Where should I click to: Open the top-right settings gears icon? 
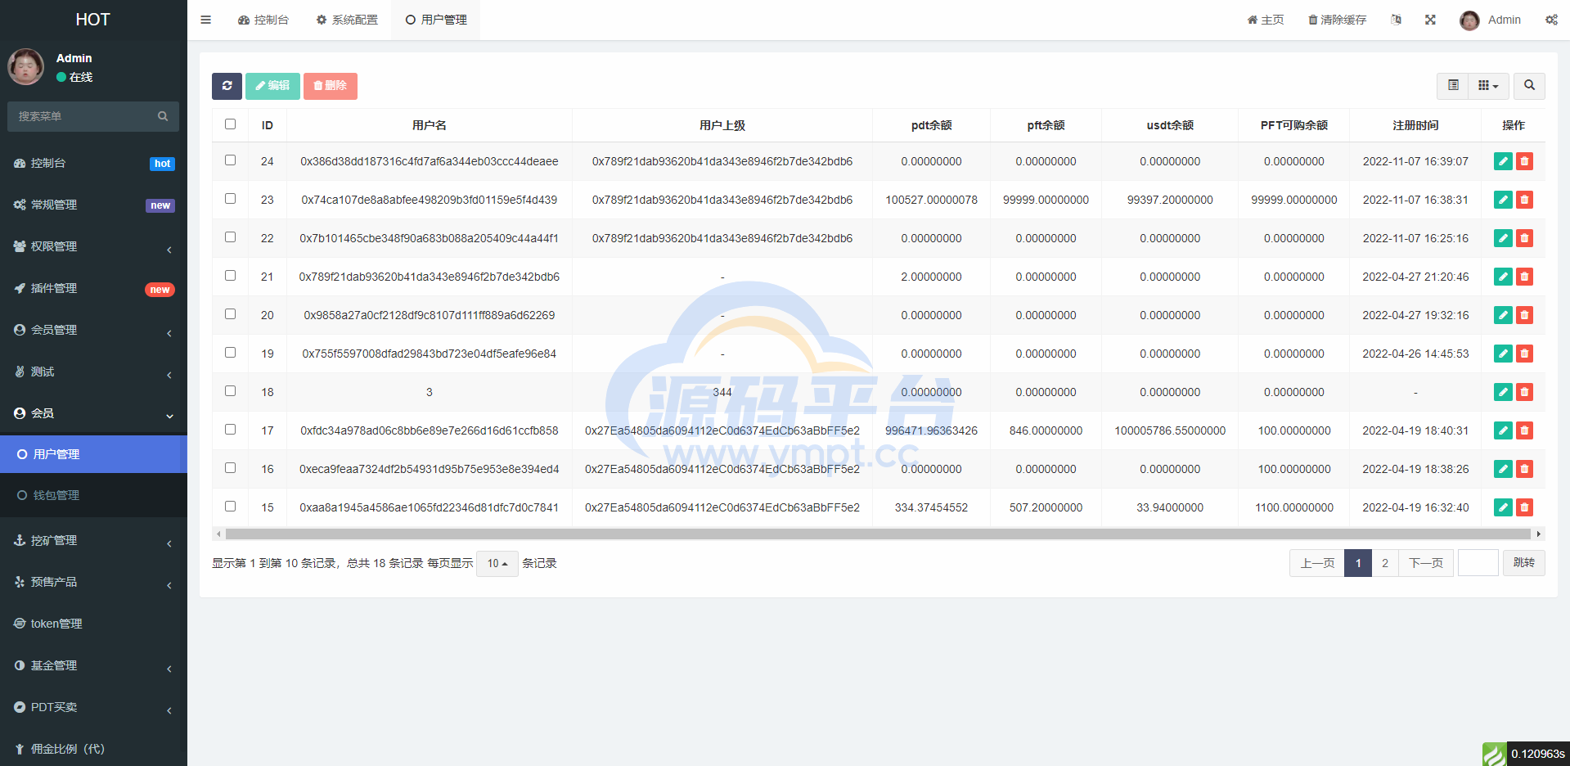[x=1551, y=20]
